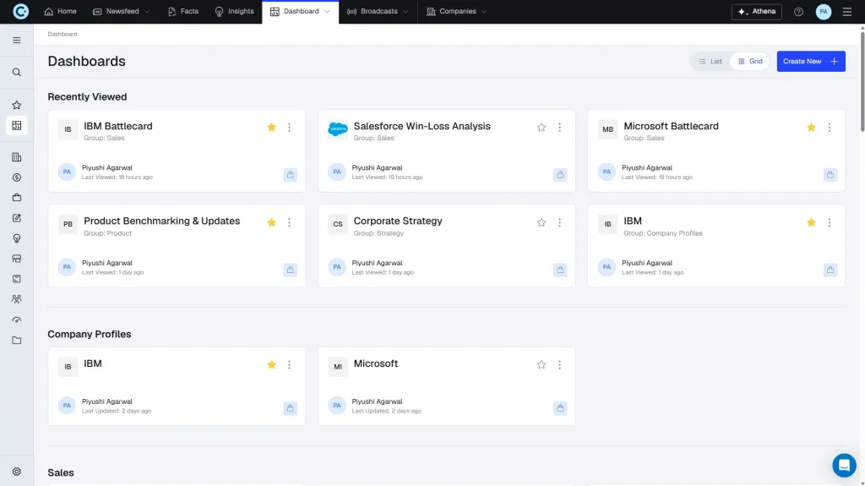Click MB initials badge on Microsoft Battlecard
This screenshot has width=865, height=486.
607,129
